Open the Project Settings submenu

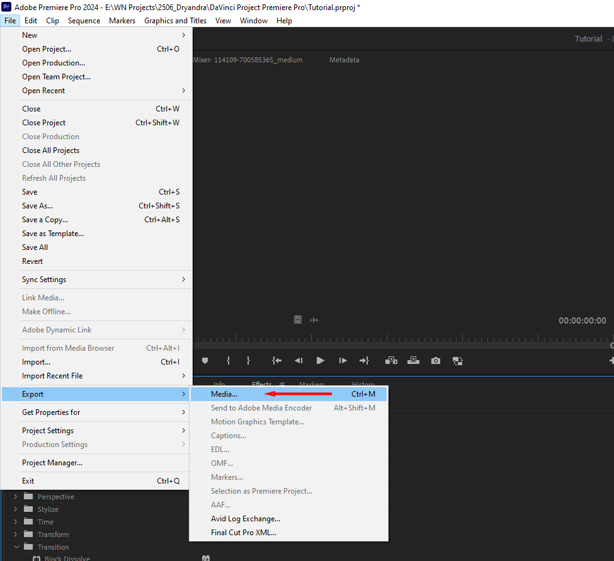96,431
